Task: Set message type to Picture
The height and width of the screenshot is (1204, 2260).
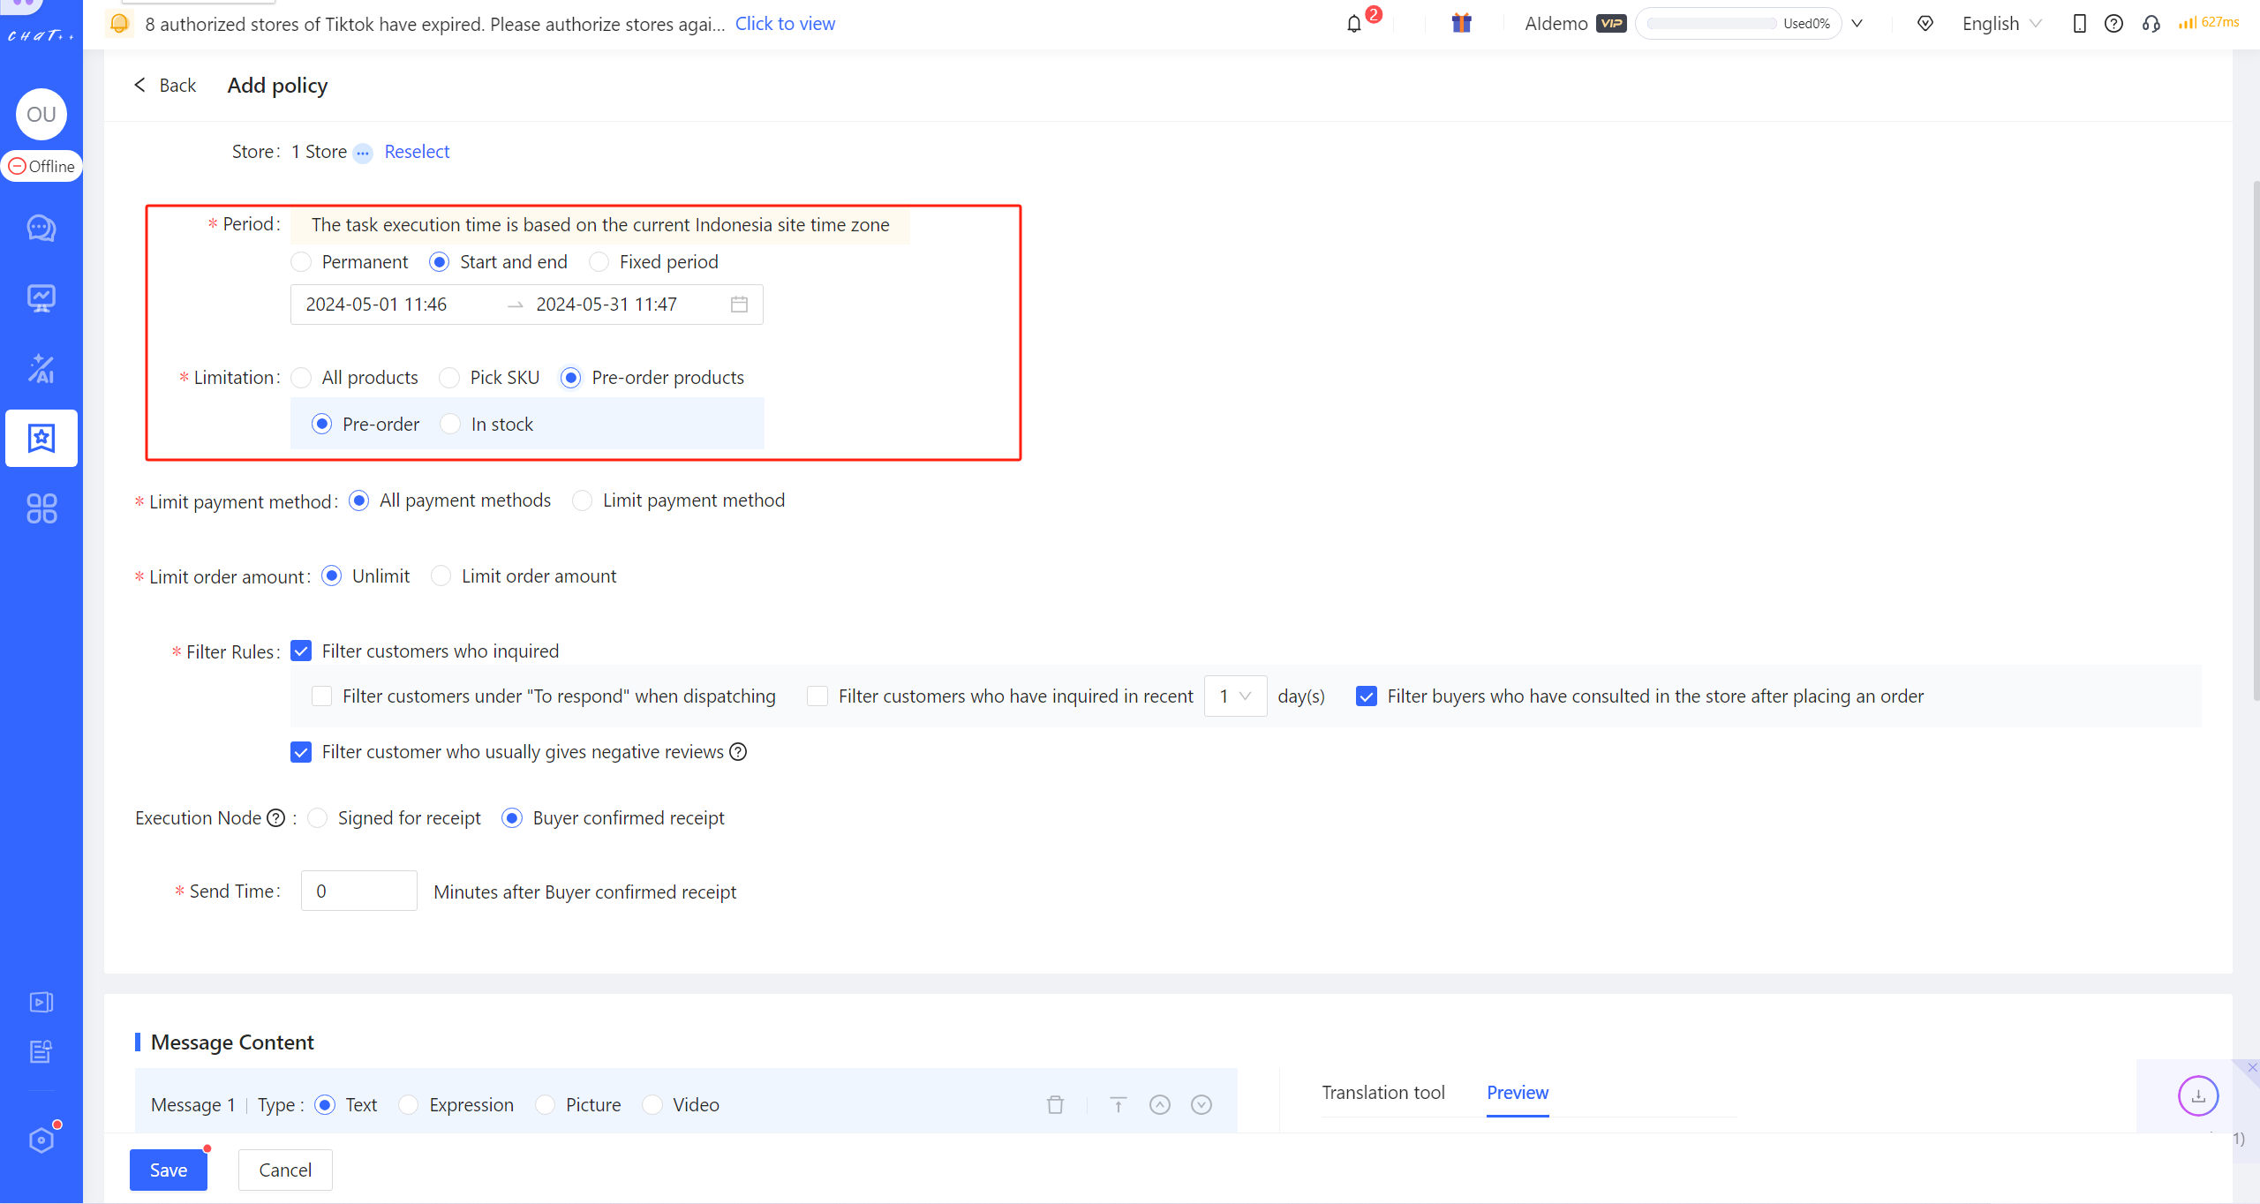Action: (x=545, y=1105)
